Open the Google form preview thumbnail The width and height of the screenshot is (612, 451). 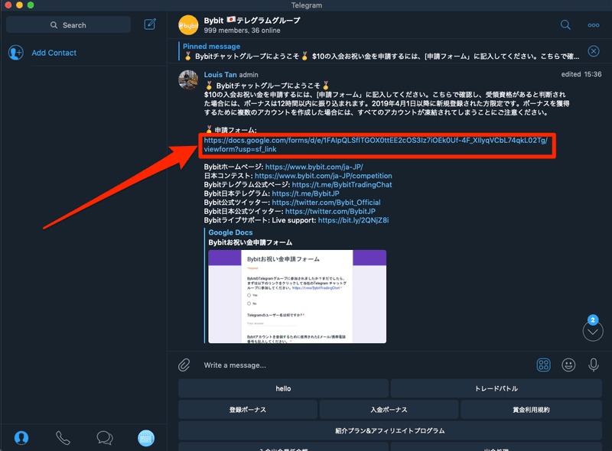pos(298,297)
